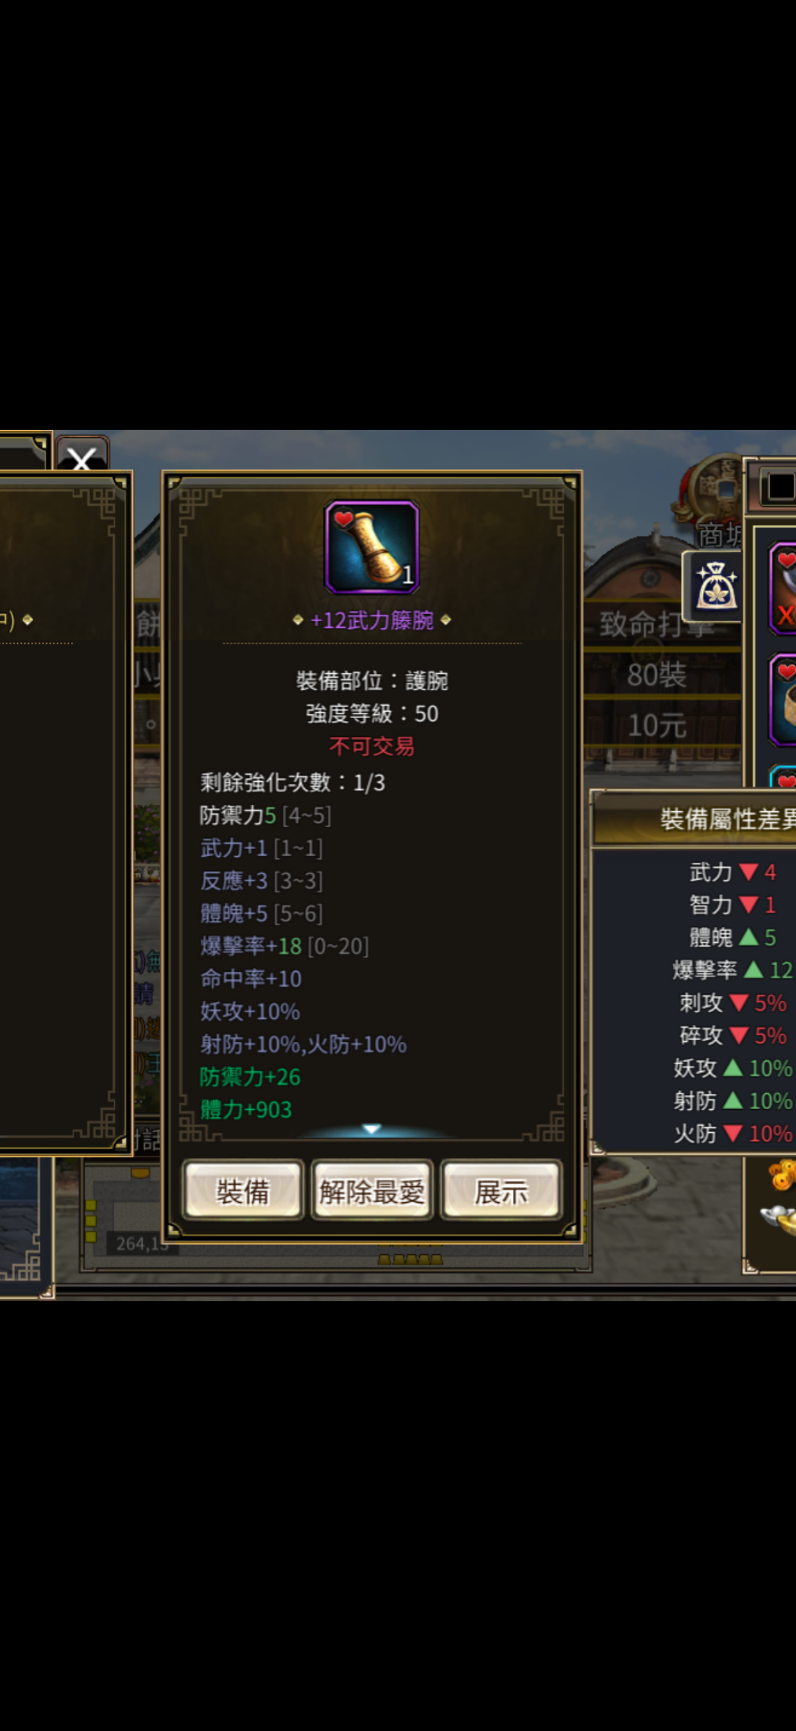This screenshot has width=796, height=1731.
Task: Select the cyan-bordered inventory item
Action: click(783, 777)
